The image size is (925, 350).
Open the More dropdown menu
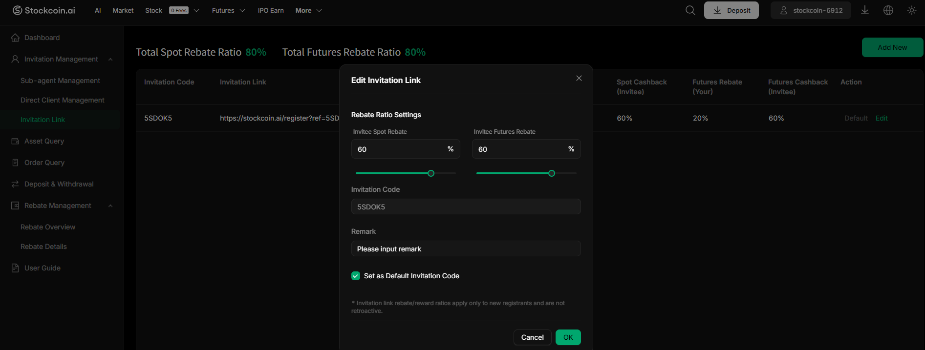point(308,10)
